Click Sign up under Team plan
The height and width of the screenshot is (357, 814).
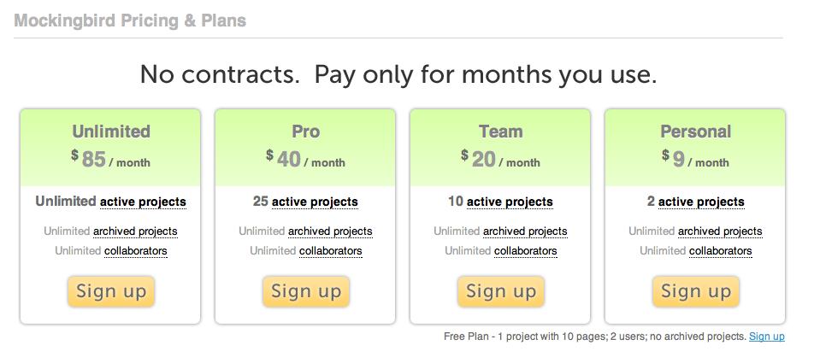501,291
